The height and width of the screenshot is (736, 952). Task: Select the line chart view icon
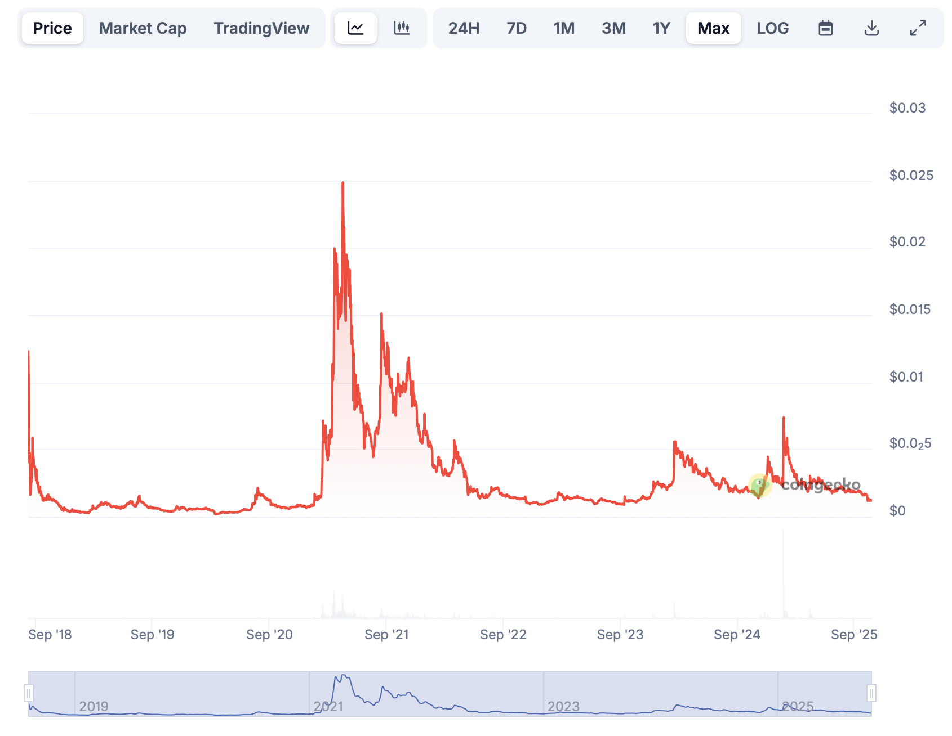[355, 28]
